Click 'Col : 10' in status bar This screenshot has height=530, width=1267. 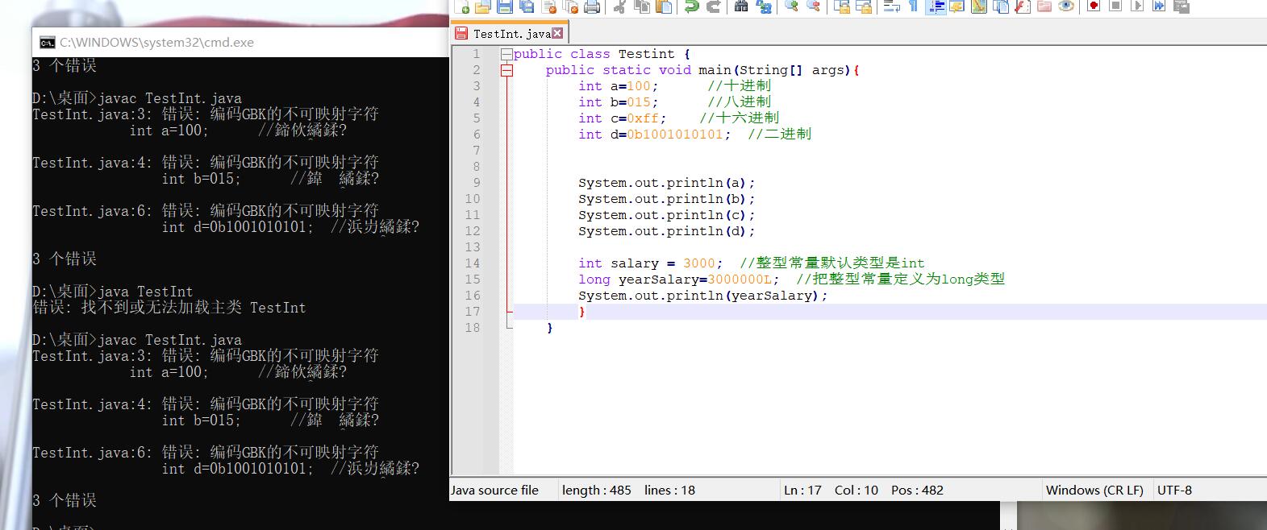856,490
